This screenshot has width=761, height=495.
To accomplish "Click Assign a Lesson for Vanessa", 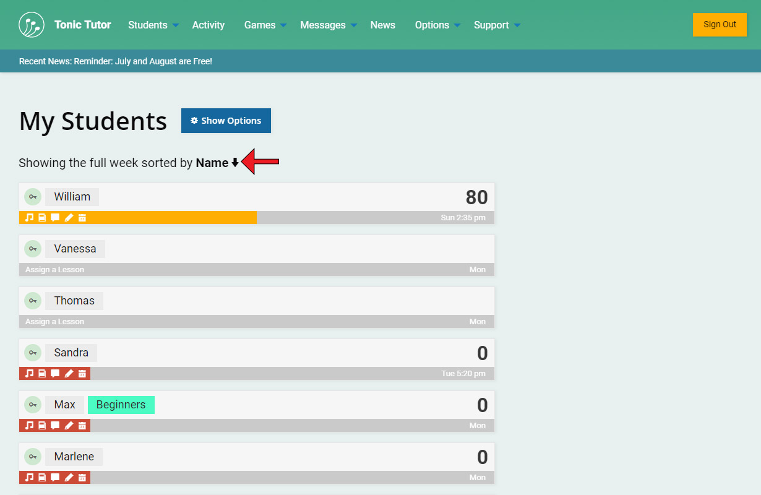I will point(54,270).
